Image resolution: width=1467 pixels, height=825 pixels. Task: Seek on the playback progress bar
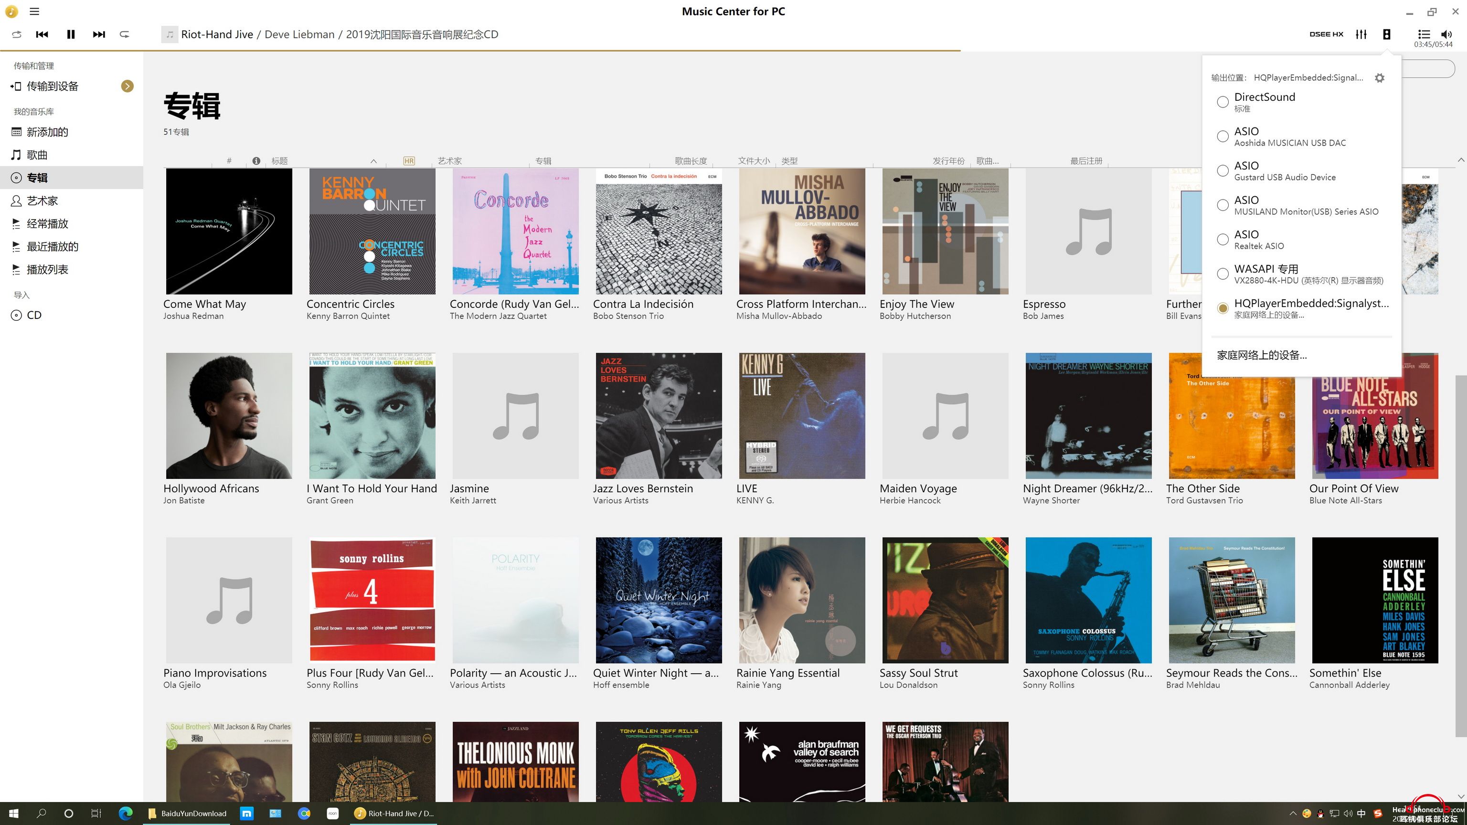[x=733, y=51]
